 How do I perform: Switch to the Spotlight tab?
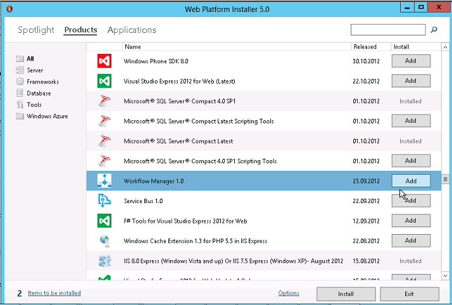click(x=36, y=30)
